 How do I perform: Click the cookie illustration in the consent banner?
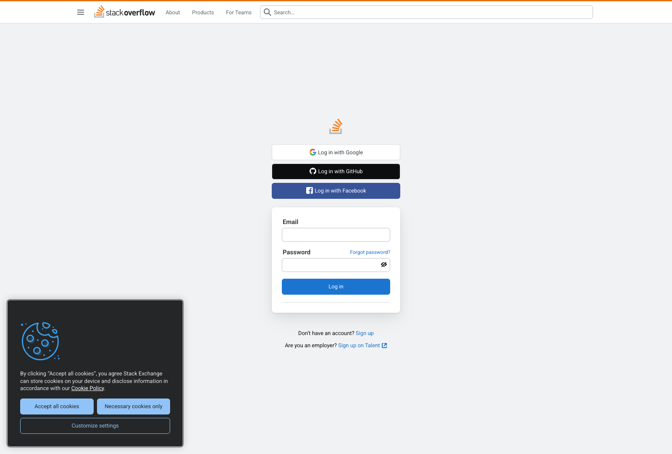click(40, 341)
